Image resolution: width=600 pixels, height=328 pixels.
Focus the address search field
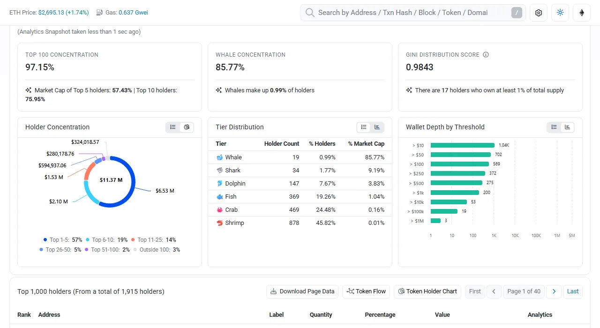pos(412,13)
